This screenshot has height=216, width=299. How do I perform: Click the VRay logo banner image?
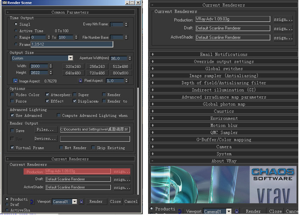(x=224, y=184)
